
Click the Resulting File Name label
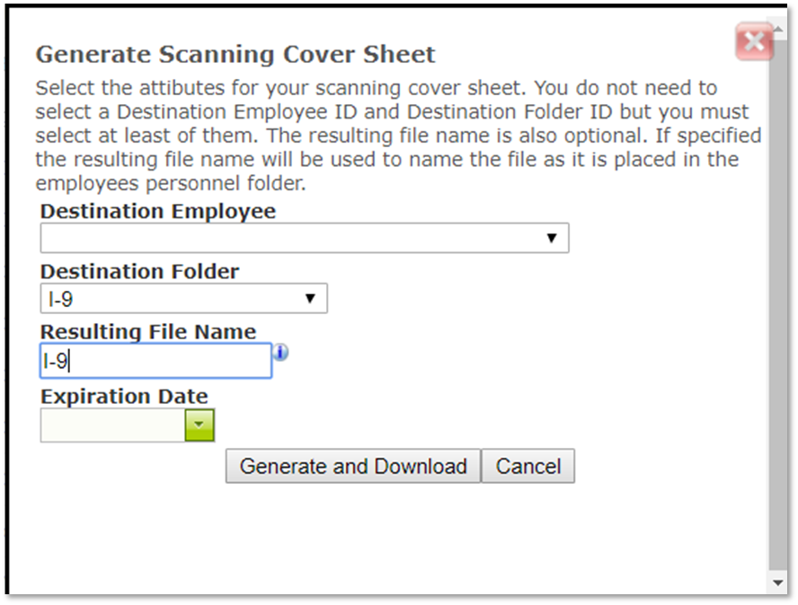[148, 331]
